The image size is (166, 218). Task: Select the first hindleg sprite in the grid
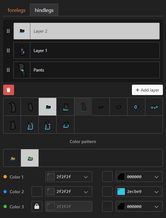(x=12, y=107)
